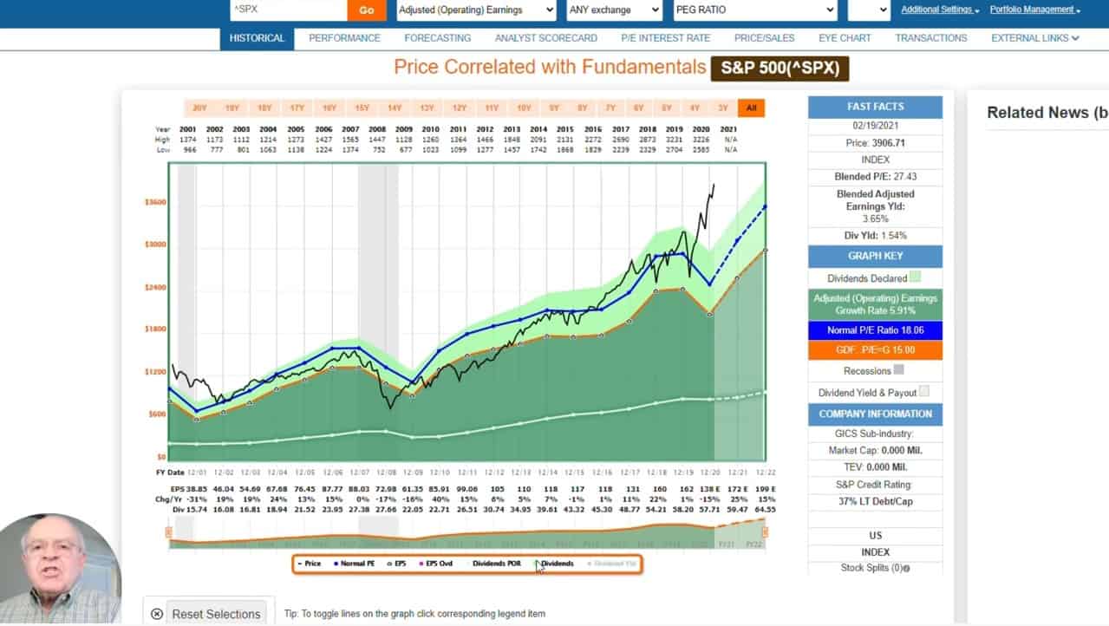This screenshot has height=626, width=1109.
Task: Click the orange GDF P/E=G 15.00 swatch
Action: click(x=875, y=350)
